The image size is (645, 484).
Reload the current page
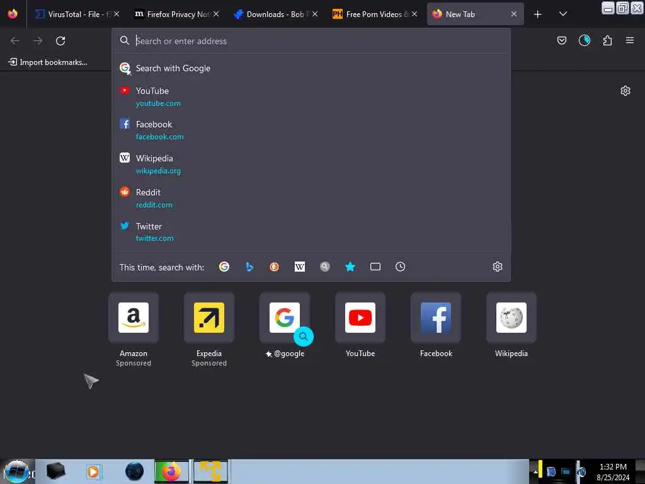click(60, 41)
